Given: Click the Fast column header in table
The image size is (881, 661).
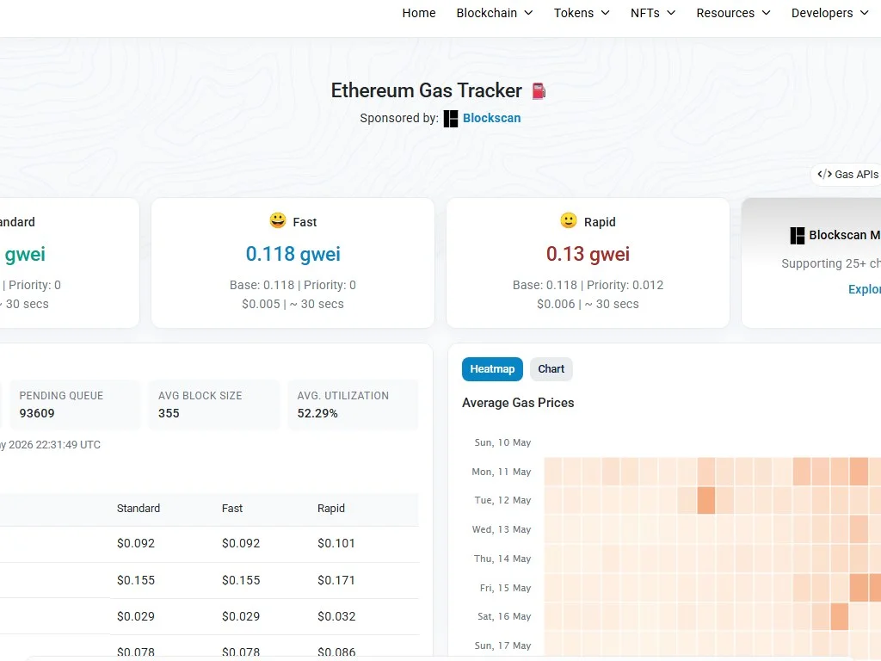Looking at the screenshot, I should pyautogui.click(x=232, y=508).
